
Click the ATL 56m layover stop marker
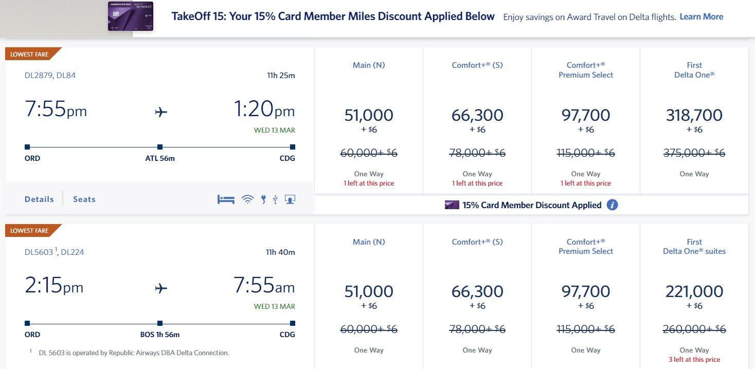pyautogui.click(x=160, y=147)
